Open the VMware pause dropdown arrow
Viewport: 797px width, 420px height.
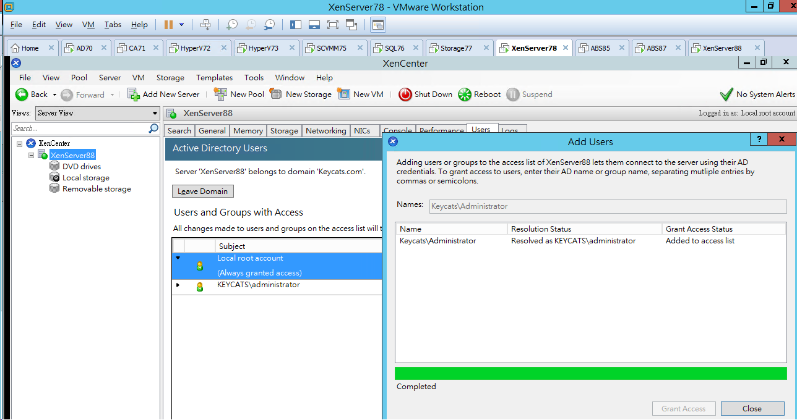click(x=181, y=25)
